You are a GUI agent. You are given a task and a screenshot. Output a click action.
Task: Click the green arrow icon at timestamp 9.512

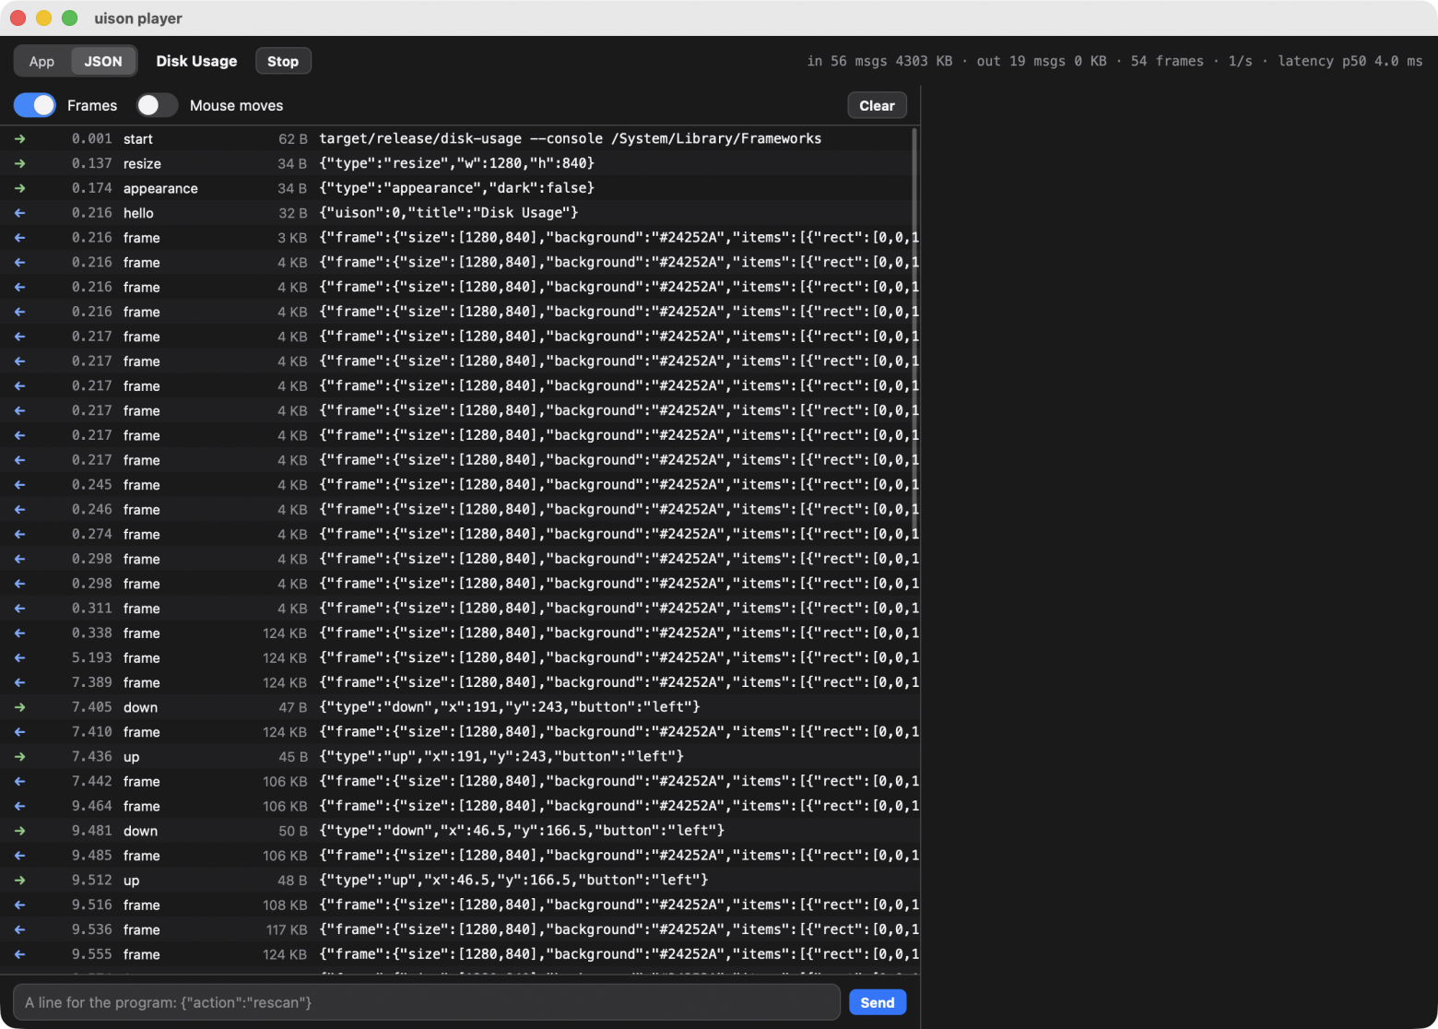coord(20,881)
